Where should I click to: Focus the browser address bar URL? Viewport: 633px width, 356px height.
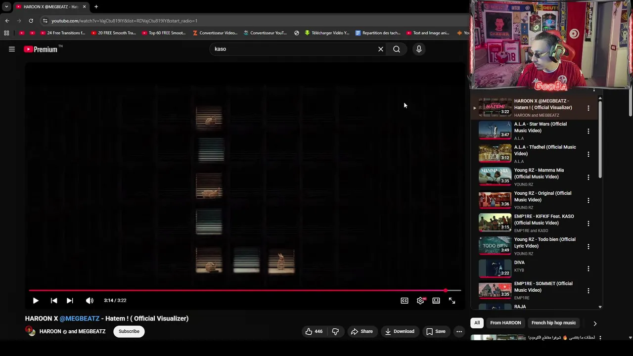point(124,21)
